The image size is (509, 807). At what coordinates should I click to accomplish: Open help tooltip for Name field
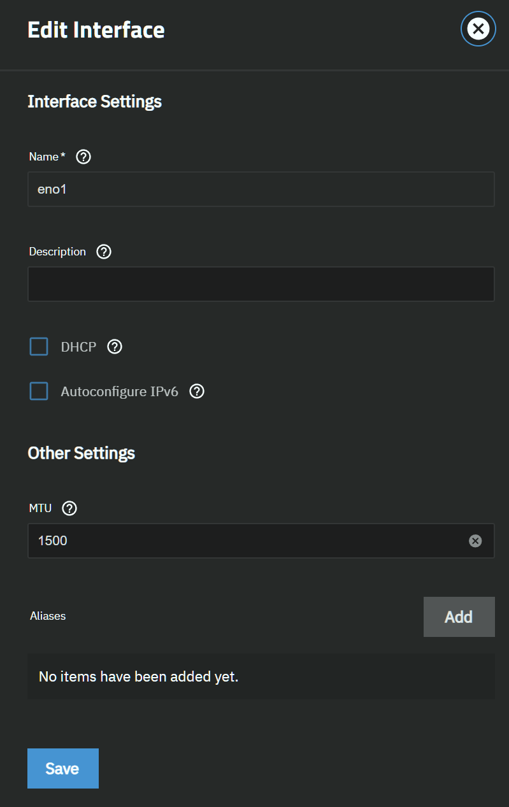[83, 157]
